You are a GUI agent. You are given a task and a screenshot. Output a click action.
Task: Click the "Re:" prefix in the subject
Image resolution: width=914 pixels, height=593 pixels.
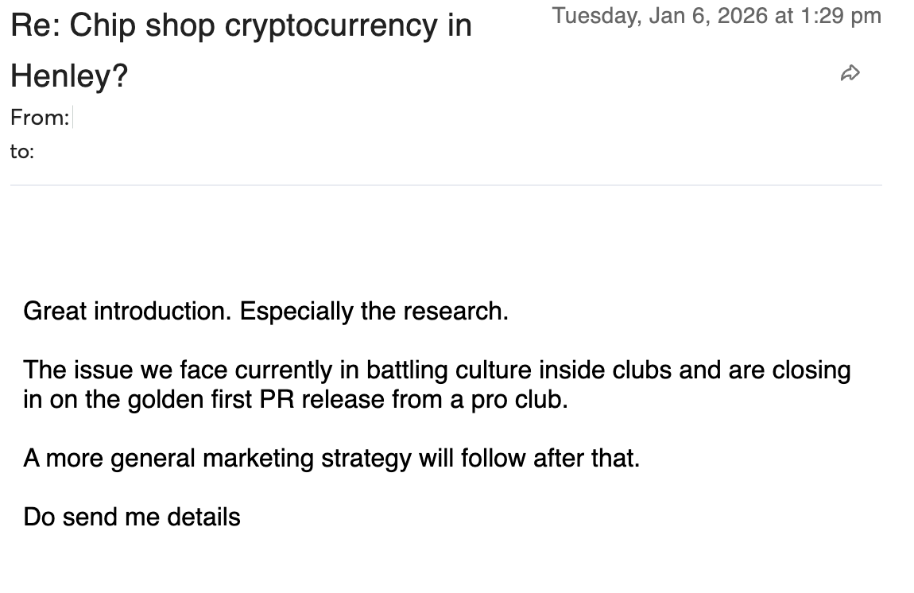(x=34, y=25)
